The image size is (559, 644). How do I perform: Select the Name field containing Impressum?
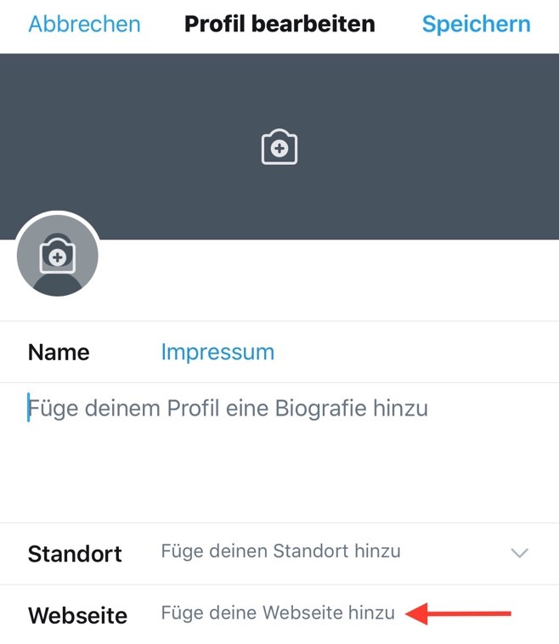(x=279, y=353)
